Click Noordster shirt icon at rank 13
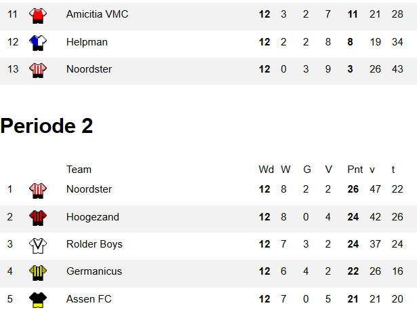This screenshot has width=417, height=312. pos(38,71)
